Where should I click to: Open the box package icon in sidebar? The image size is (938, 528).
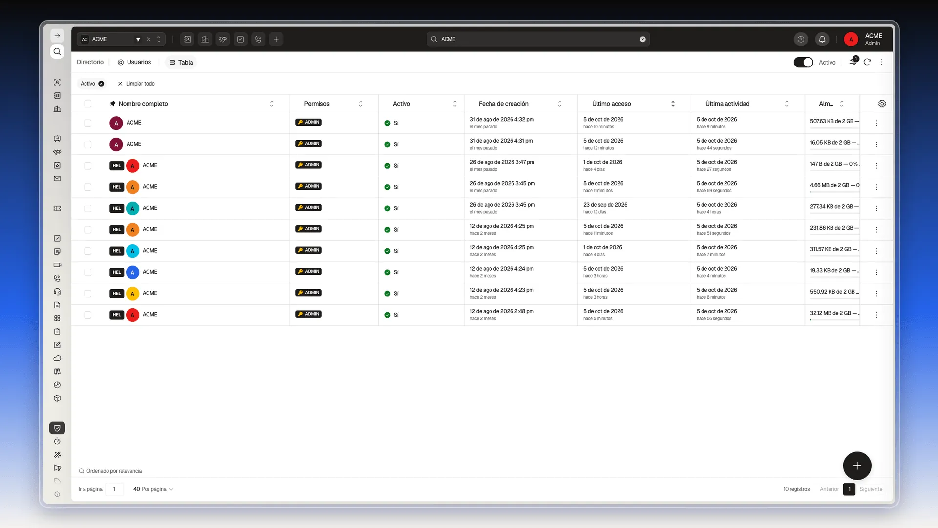click(x=57, y=398)
